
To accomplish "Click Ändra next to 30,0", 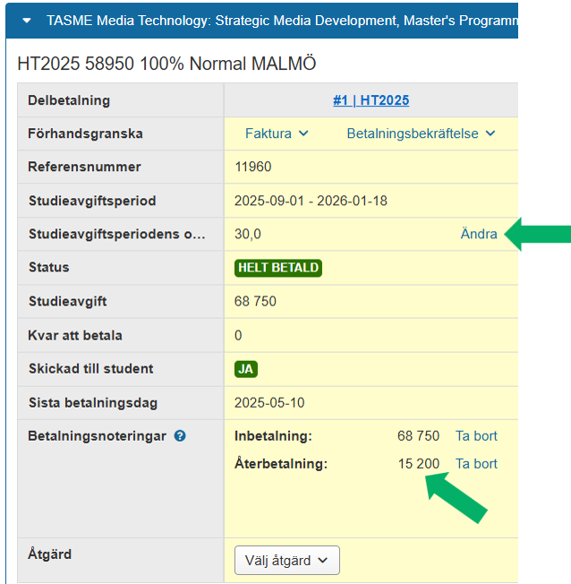I will [x=479, y=234].
